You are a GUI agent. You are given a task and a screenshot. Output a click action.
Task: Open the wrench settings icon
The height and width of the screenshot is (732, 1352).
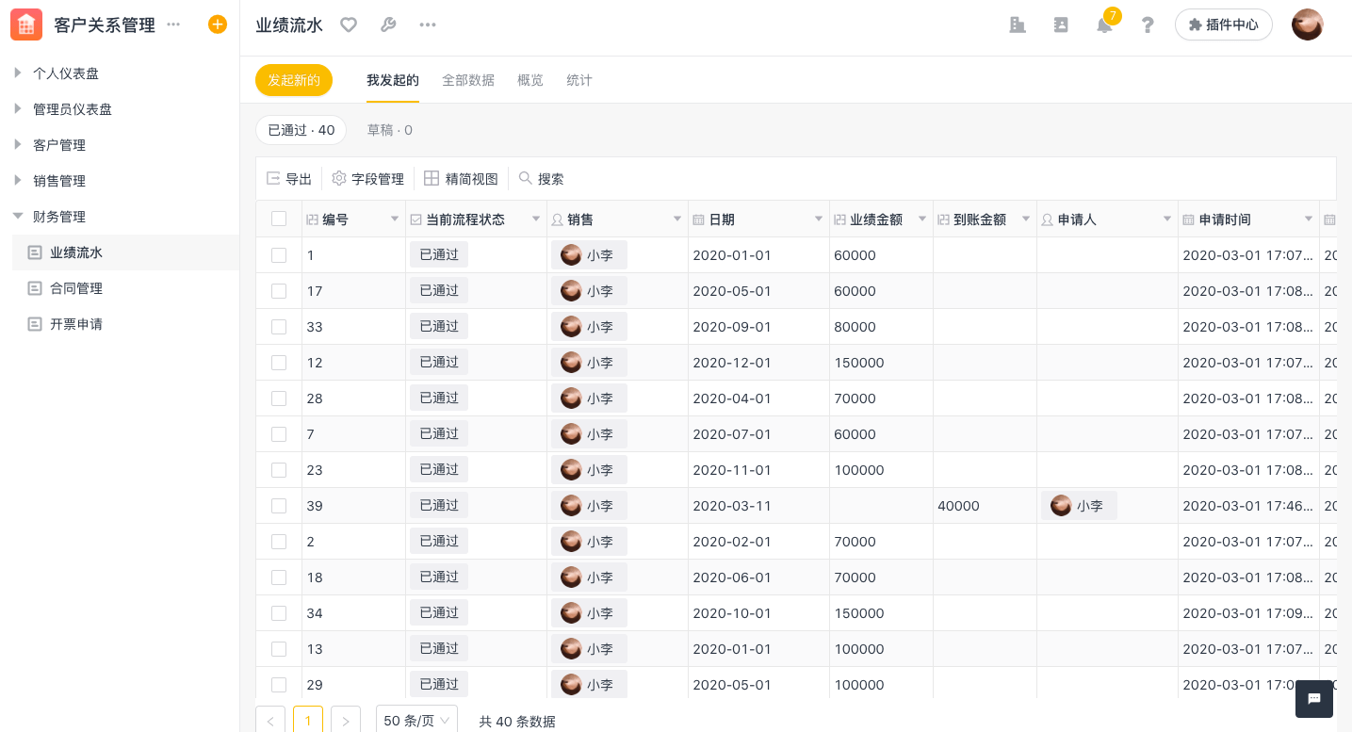pyautogui.click(x=388, y=25)
